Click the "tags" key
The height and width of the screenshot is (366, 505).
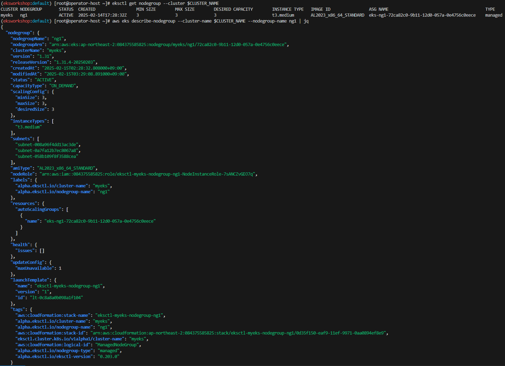[18, 310]
